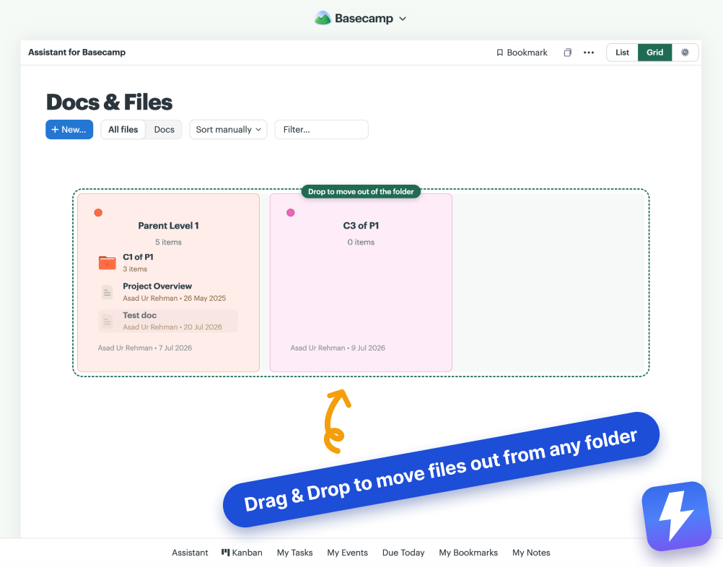The width and height of the screenshot is (723, 567).
Task: Click the copy pages icon beside Bookmark
Action: pos(568,53)
